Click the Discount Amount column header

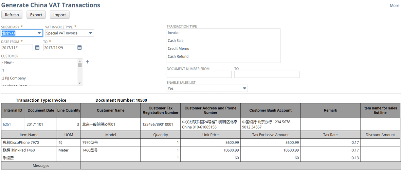[x=380, y=135]
